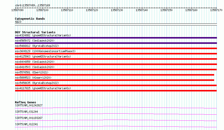Screen dimensions: 224x130
Task: Select transcript label SIRT5|NM_001193267
Action: (29, 118)
